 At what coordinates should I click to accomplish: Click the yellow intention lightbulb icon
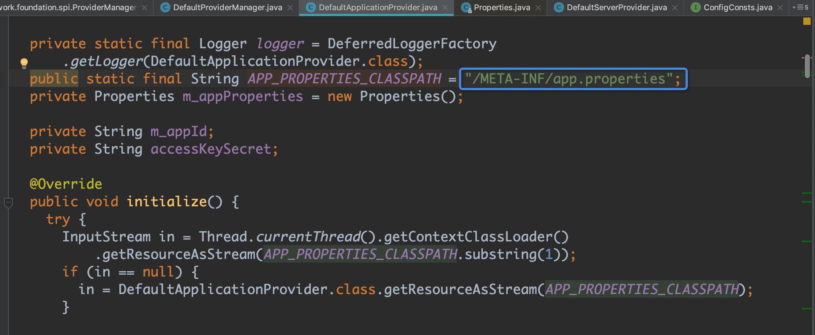point(24,63)
